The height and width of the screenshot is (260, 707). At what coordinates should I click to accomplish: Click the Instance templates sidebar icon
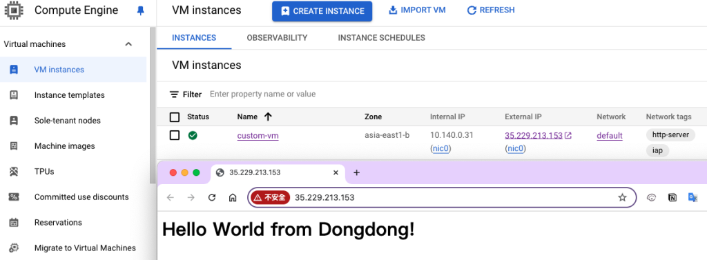click(14, 95)
